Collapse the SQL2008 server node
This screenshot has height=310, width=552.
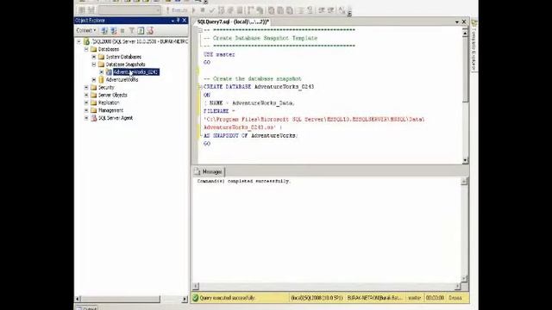click(x=78, y=41)
